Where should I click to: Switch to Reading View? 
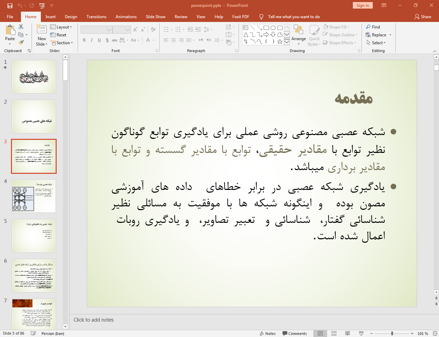347,334
